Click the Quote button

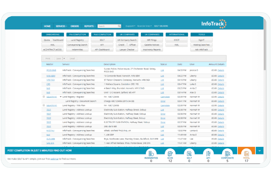(x=47, y=40)
